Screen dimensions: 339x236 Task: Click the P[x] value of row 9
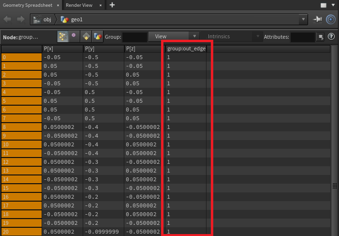point(60,136)
